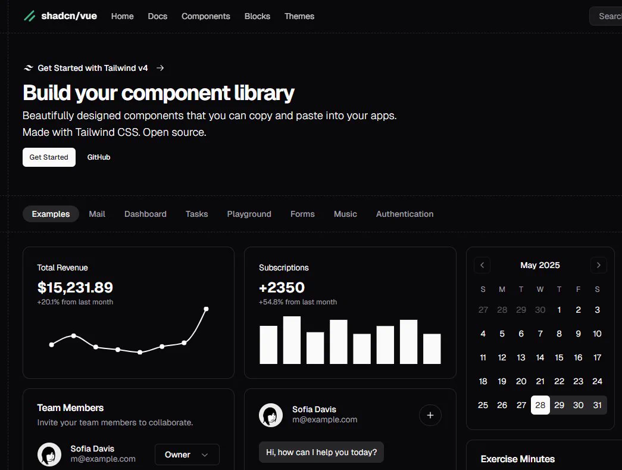622x470 pixels.
Task: Click Sofia Davis avatar in Team Members
Action: point(49,455)
